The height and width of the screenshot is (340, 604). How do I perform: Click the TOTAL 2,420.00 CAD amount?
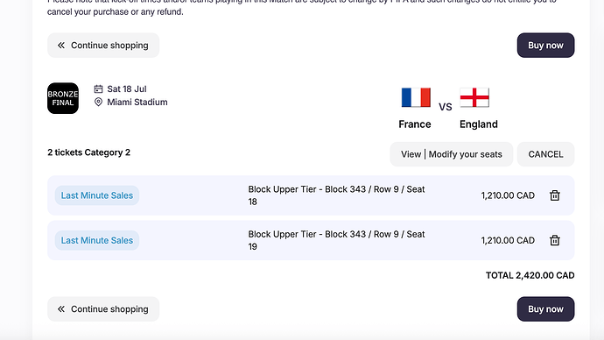click(x=530, y=275)
